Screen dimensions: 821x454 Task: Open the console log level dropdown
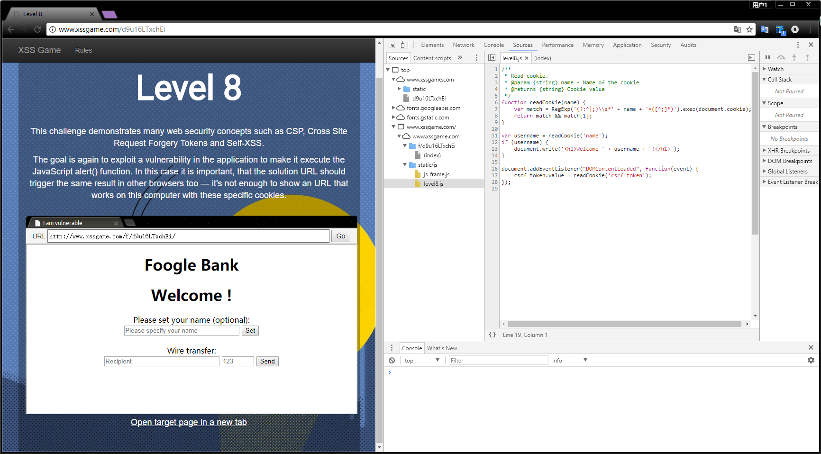(569, 361)
